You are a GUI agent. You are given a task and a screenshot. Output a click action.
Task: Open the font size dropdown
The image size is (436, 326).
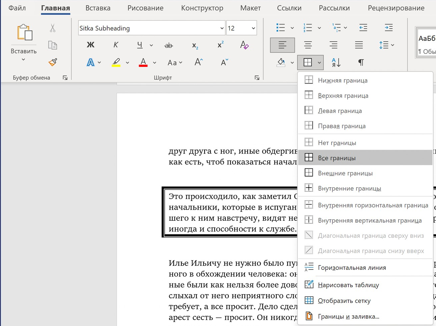(x=254, y=28)
